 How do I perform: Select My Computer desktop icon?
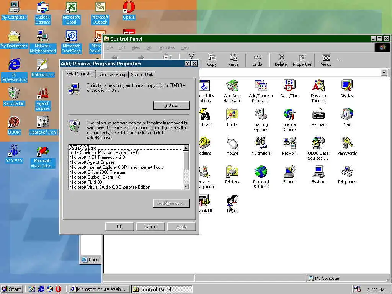(x=14, y=10)
